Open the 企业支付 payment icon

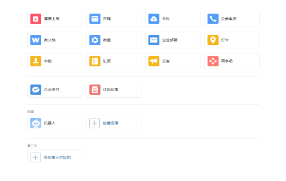click(x=36, y=90)
